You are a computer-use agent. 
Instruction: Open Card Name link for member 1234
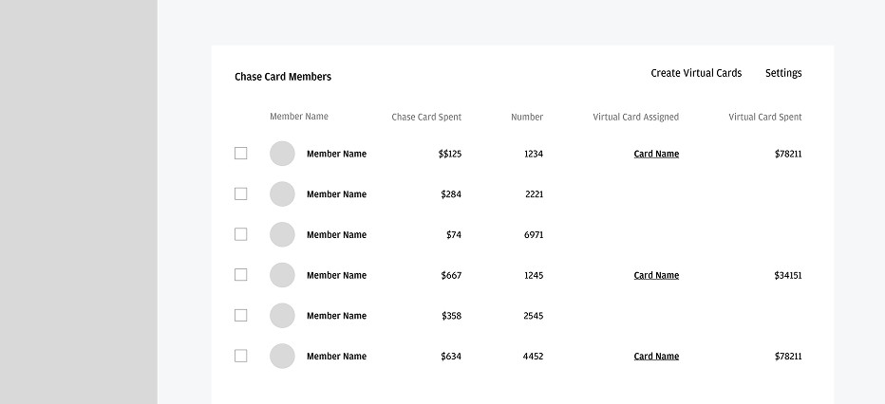pos(656,154)
